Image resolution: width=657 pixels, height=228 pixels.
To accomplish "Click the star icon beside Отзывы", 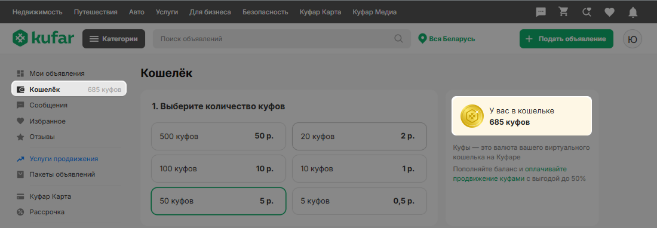I will click(20, 137).
